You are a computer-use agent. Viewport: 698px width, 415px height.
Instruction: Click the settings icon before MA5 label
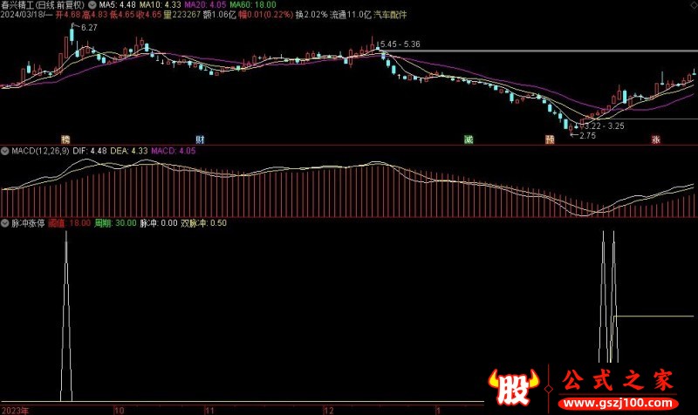pyautogui.click(x=92, y=4)
